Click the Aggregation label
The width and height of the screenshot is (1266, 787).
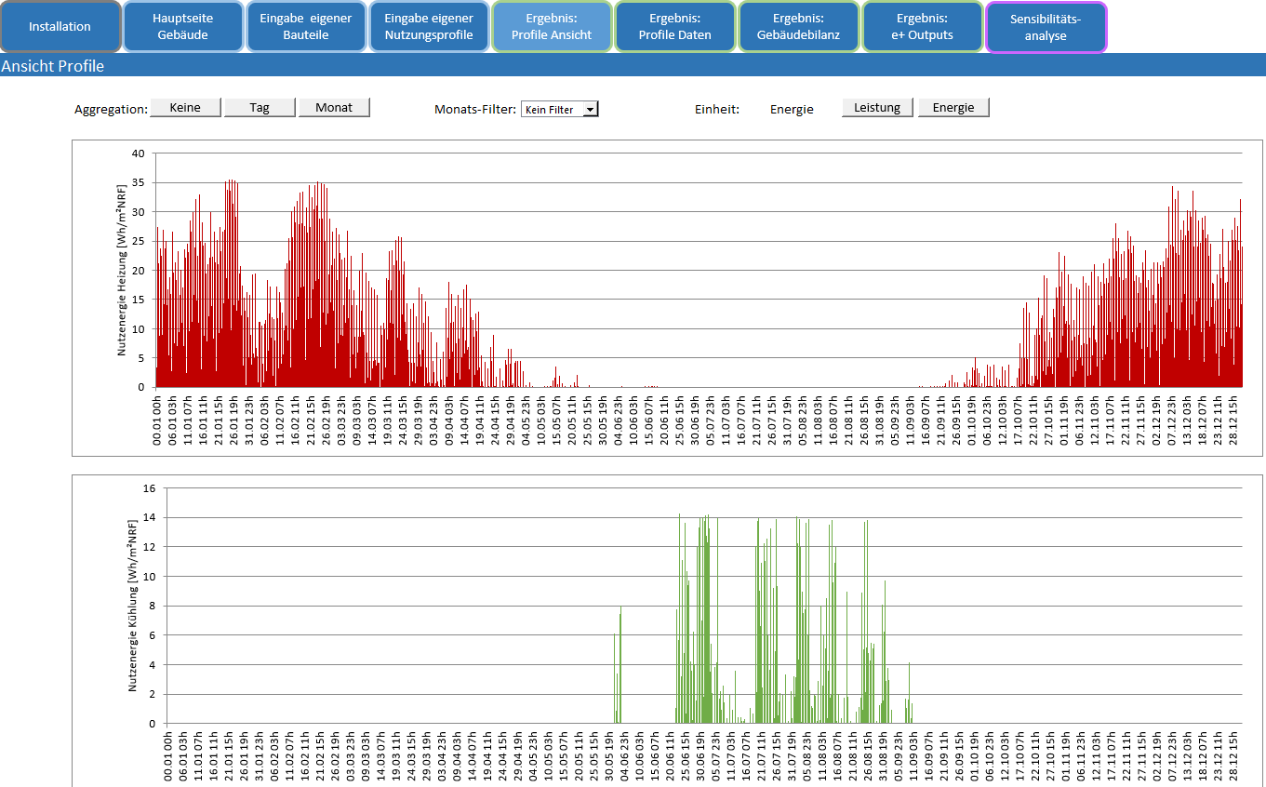[x=112, y=110]
